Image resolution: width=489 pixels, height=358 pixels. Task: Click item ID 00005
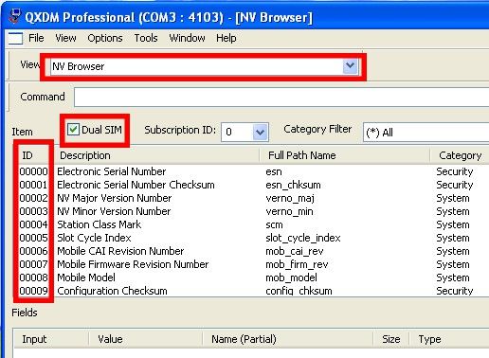point(33,238)
